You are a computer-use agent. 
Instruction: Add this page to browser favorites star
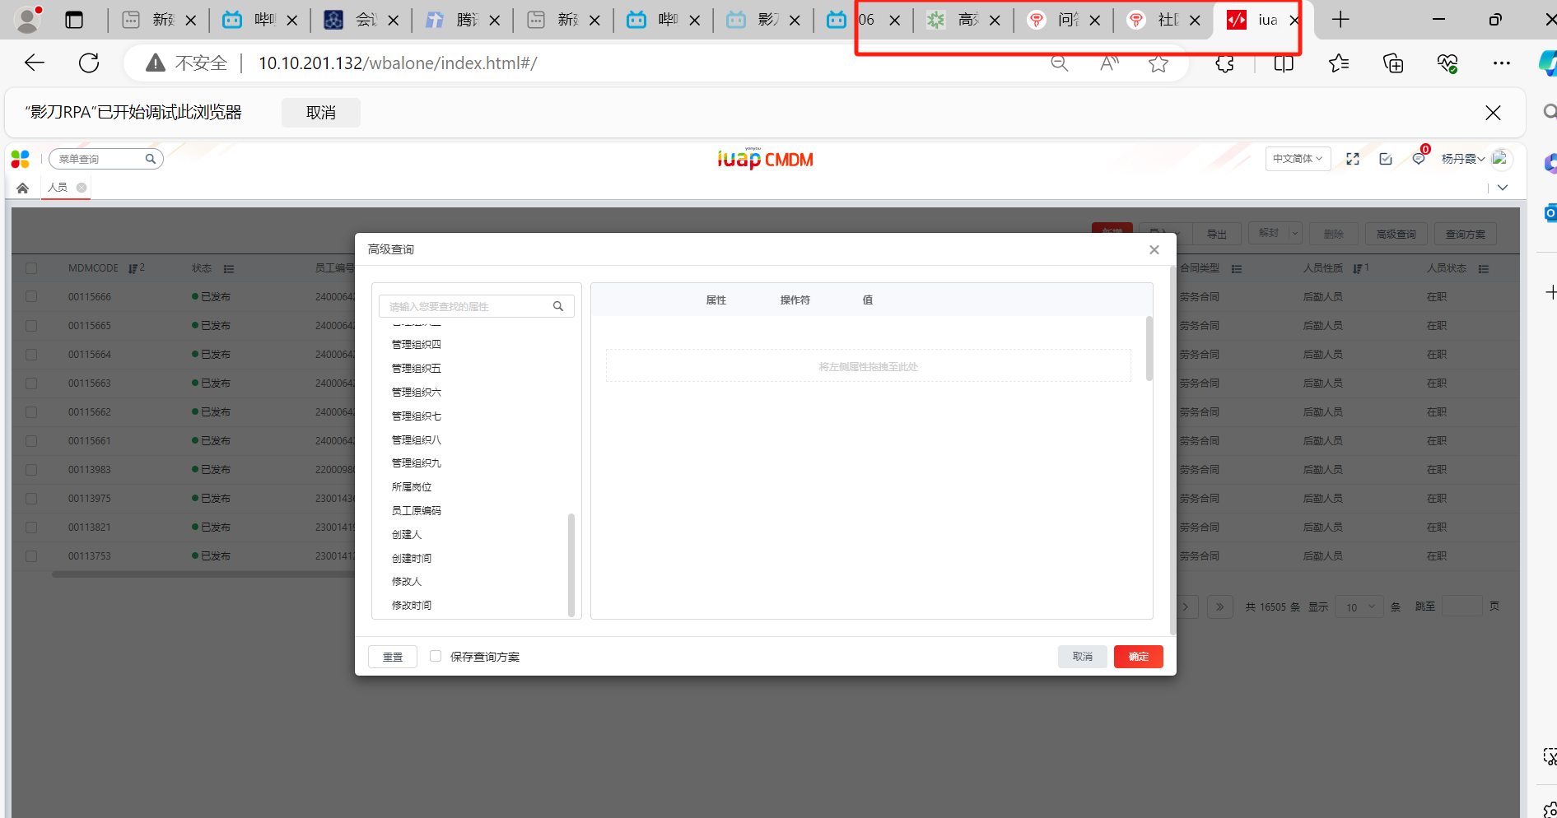point(1158,63)
